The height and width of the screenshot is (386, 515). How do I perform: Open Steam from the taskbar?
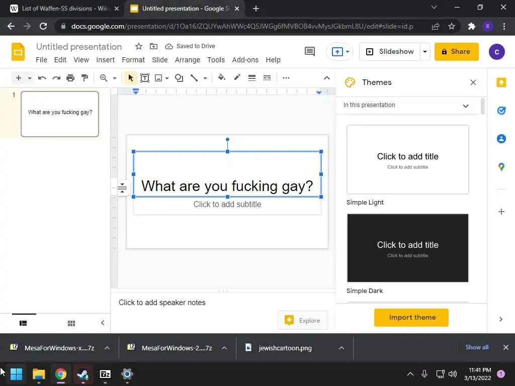click(x=83, y=374)
